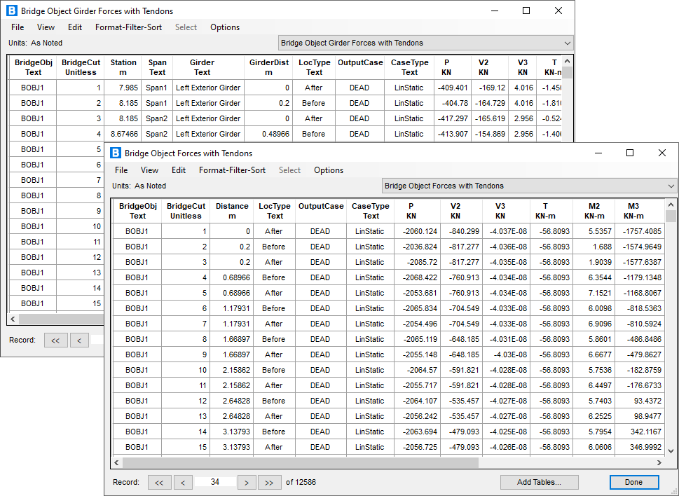
Task: Jump to last record in front window
Action: (270, 482)
